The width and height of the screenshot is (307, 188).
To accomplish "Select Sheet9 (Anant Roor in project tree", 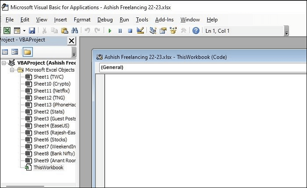I will point(55,160).
